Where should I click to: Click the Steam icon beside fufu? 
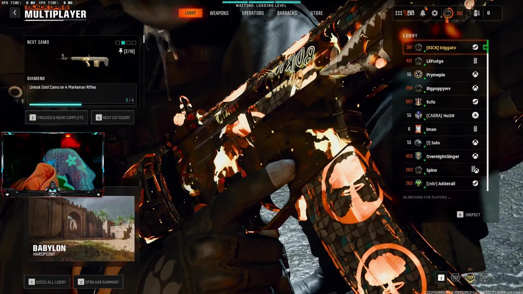pyautogui.click(x=475, y=102)
